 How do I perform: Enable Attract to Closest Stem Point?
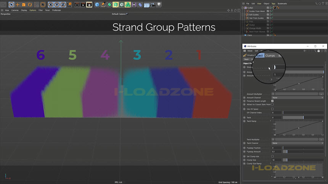[x=272, y=104]
